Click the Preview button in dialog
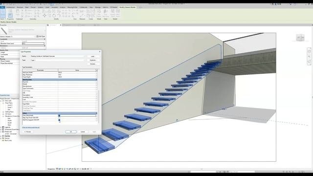The height and width of the screenshot is (176, 313). pos(27,132)
